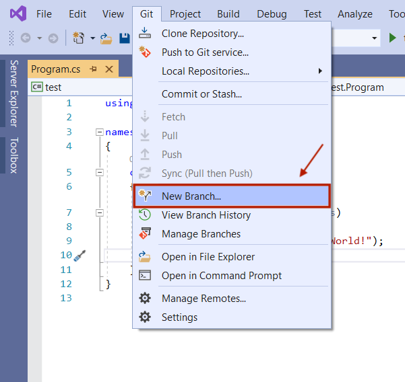Click the New Project toolbar icon
Screen dimensions: 405x382
pyautogui.click(x=79, y=38)
